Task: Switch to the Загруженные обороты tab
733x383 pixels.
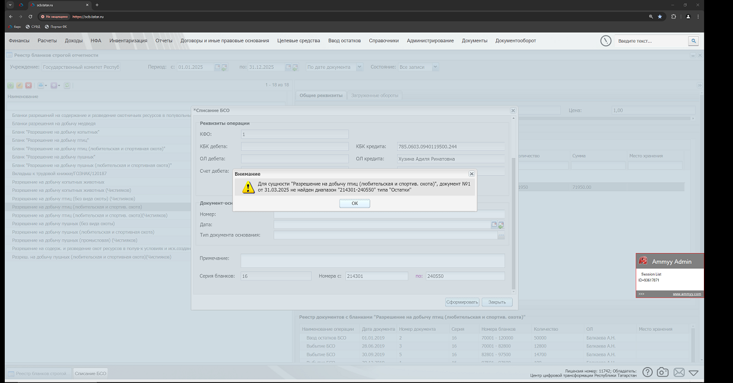Action: [375, 96]
